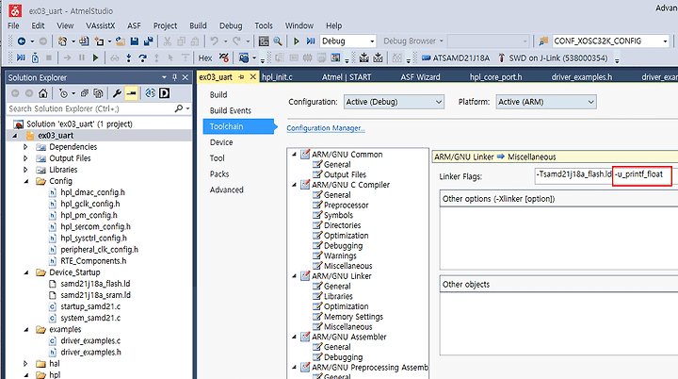This screenshot has height=379, width=678.
Task: Click the Step Into debug icon
Action: (128, 58)
